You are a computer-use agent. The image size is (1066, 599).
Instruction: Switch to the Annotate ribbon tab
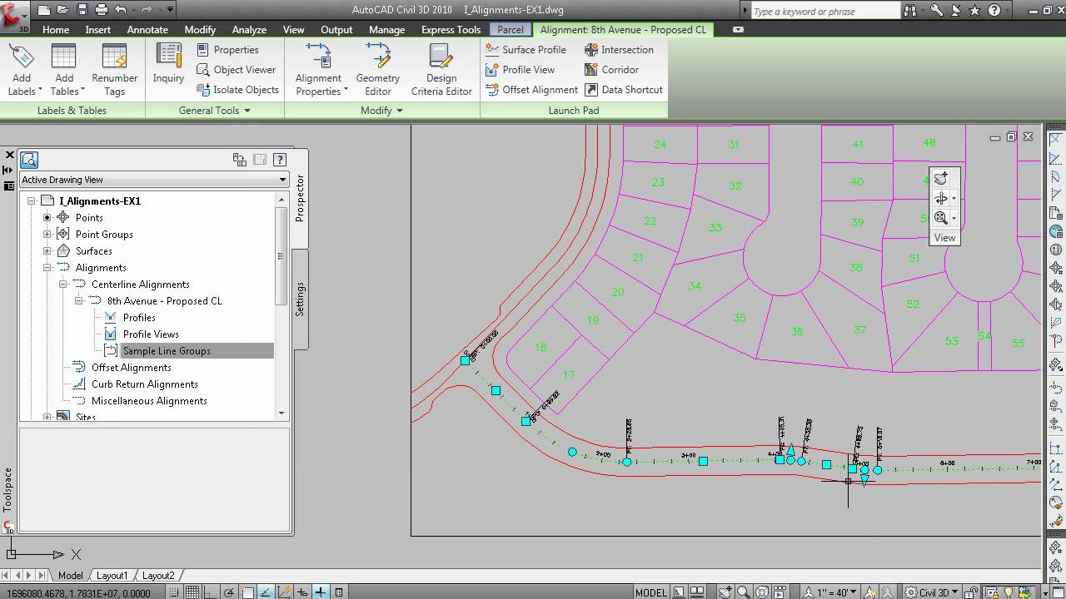(x=147, y=29)
